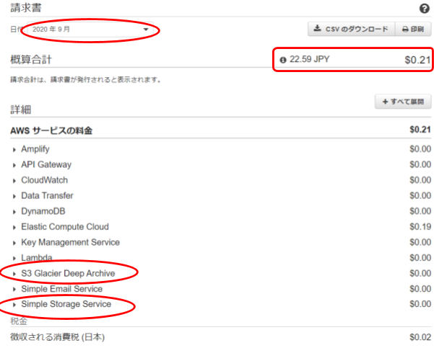Expand the Amplify row
The image size is (434, 348).
coord(14,150)
